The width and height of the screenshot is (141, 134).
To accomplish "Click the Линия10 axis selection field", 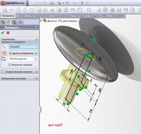I will point(23,47).
